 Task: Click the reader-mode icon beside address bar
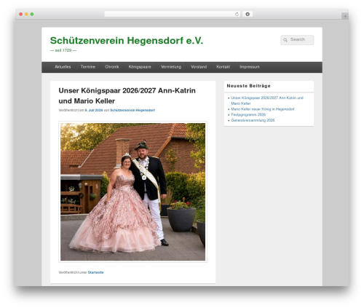pos(248,14)
